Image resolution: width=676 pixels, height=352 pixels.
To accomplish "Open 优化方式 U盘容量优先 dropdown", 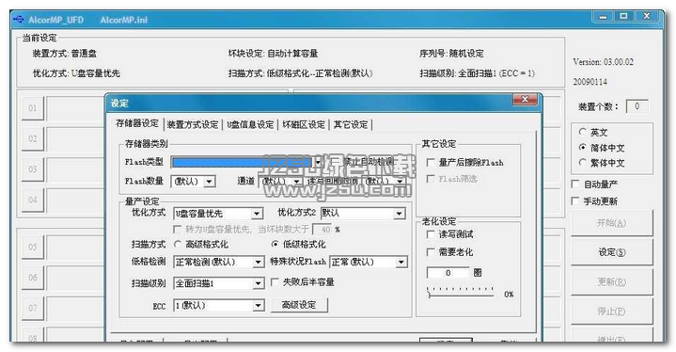I will pos(218,214).
